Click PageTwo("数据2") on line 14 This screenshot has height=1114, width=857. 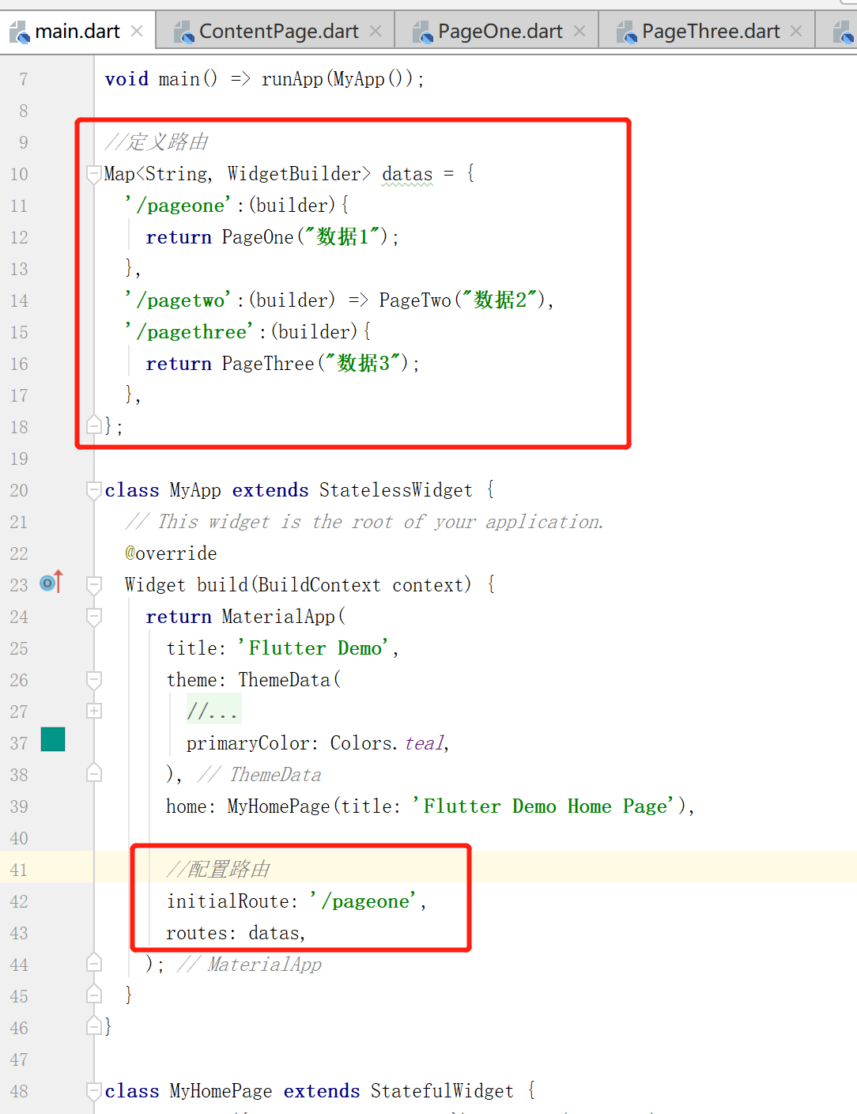(462, 300)
